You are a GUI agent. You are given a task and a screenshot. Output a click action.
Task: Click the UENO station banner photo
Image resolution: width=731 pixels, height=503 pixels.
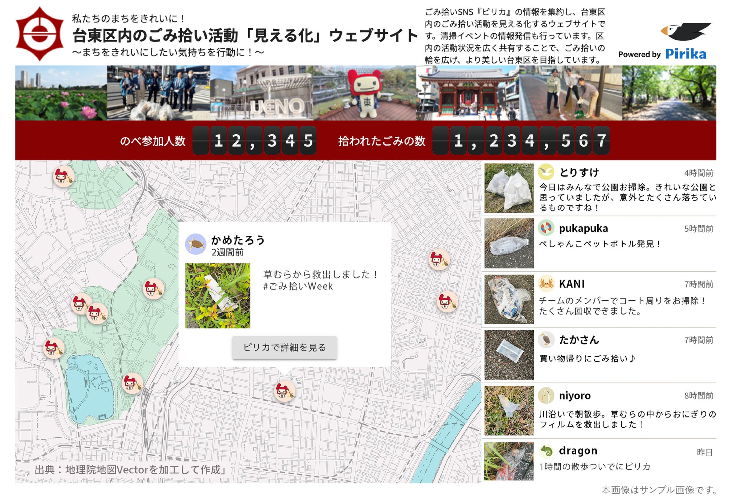tap(261, 93)
